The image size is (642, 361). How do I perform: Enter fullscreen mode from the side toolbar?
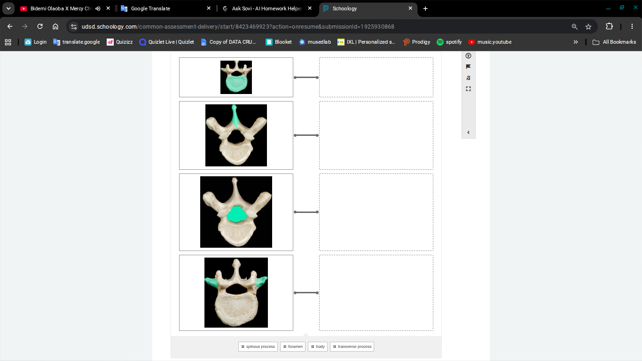tap(468, 89)
